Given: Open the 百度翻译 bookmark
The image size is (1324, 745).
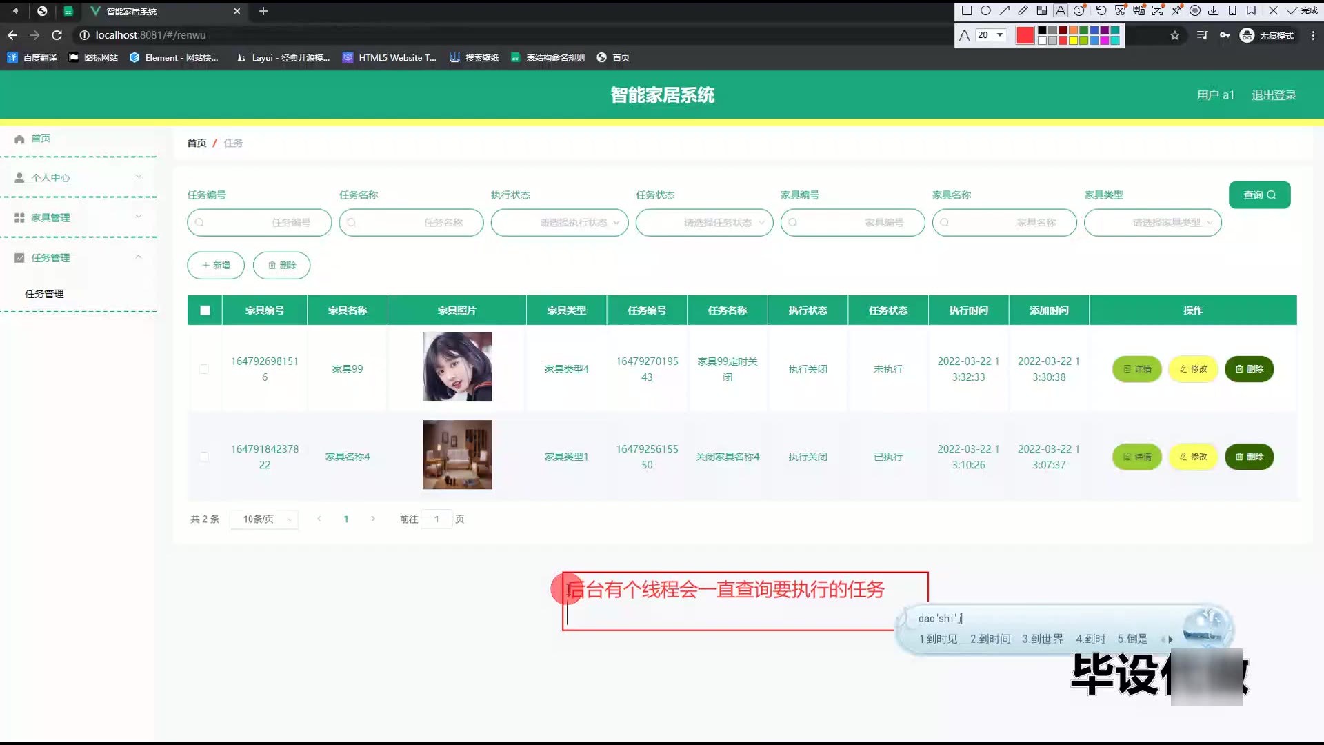Looking at the screenshot, I should [32, 58].
